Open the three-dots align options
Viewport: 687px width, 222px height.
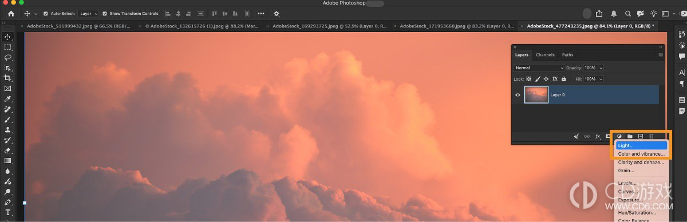click(x=261, y=13)
